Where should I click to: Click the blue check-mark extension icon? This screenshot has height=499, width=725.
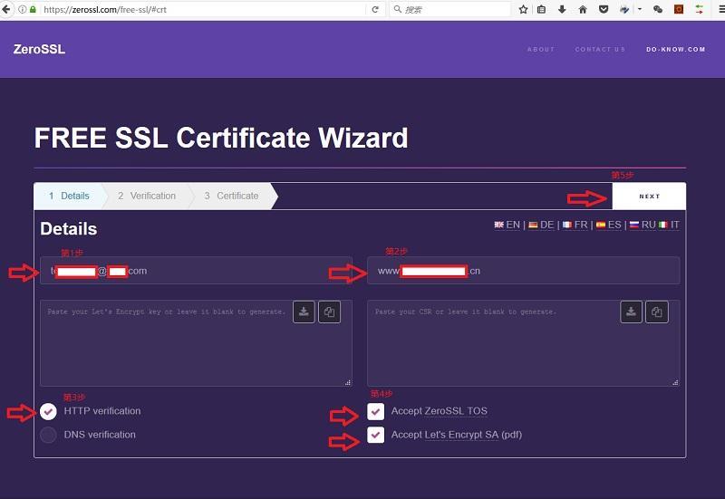(624, 9)
